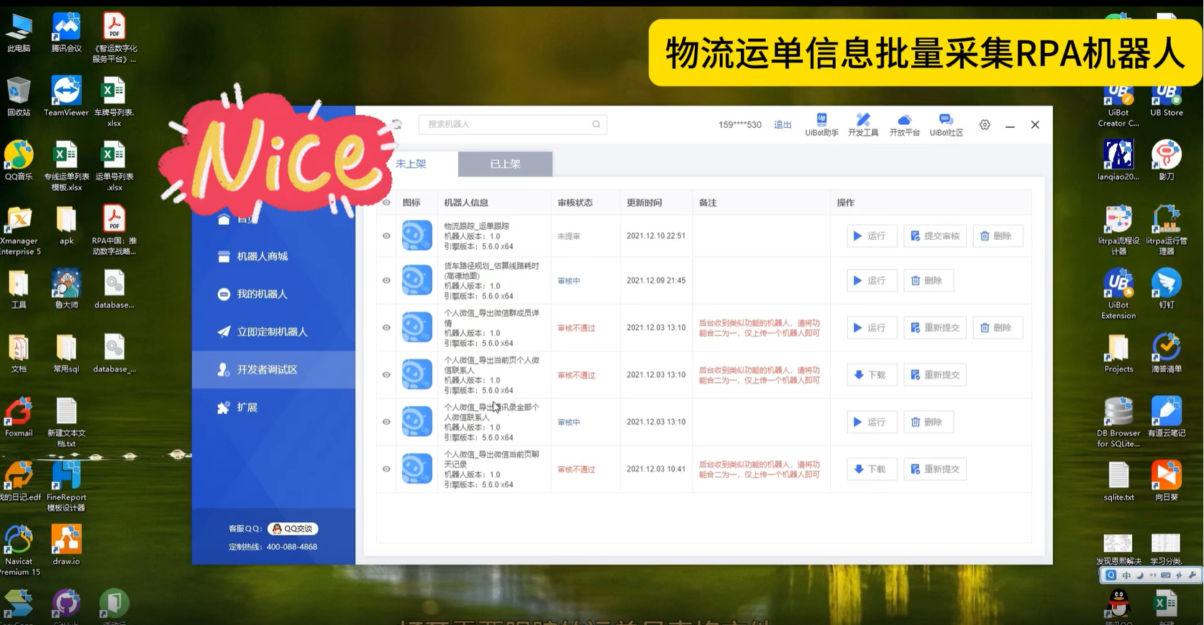Click the QQ交谈 customer service button
The height and width of the screenshot is (625, 1204).
click(293, 529)
